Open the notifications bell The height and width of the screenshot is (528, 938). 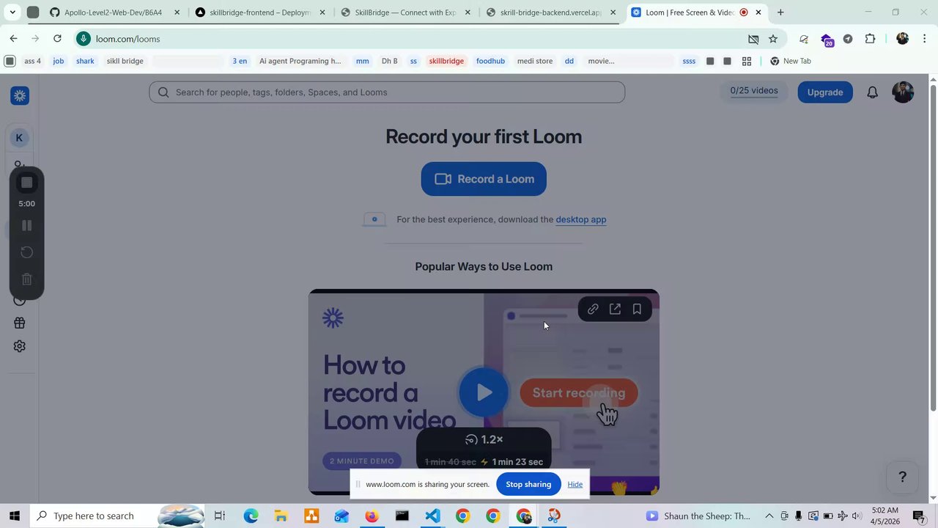coord(872,92)
